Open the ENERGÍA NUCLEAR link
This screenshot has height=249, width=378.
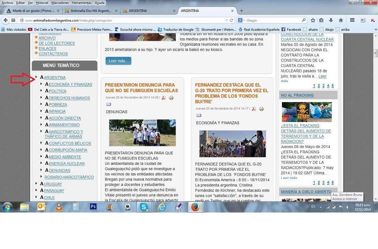(67, 163)
